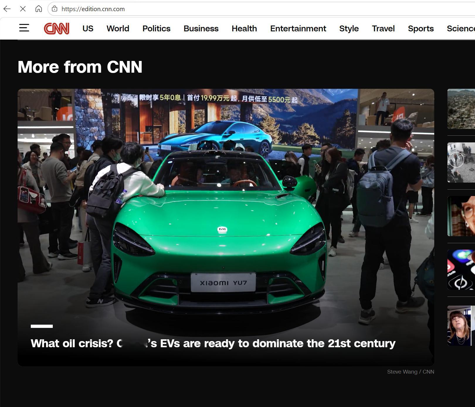Open the CNN hamburger menu
This screenshot has width=475, height=407.
pos(24,28)
